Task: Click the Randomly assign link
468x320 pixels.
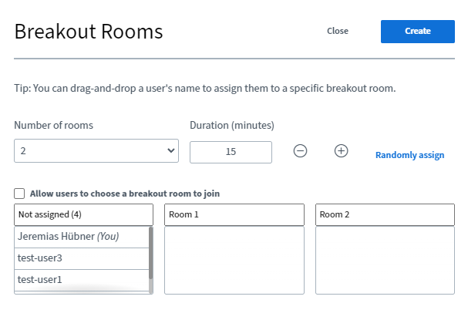Action: [x=409, y=155]
